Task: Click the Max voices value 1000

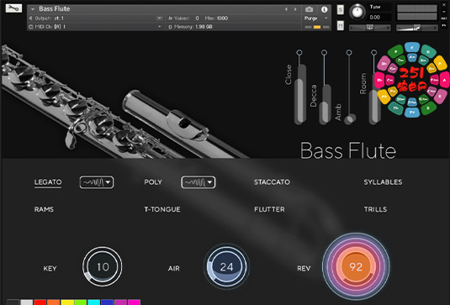Action: click(x=222, y=18)
